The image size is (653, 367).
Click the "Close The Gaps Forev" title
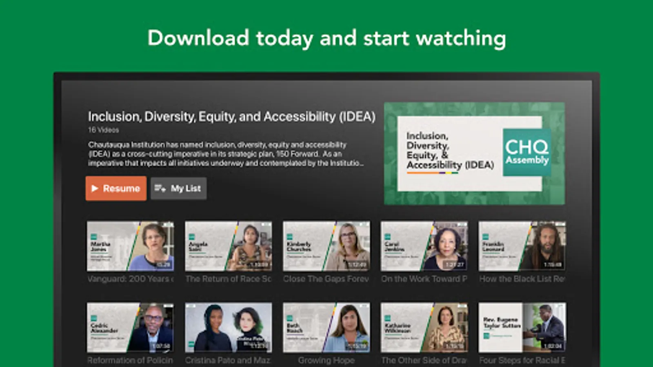(x=326, y=279)
